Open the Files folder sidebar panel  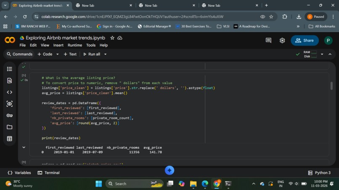click(x=10, y=127)
